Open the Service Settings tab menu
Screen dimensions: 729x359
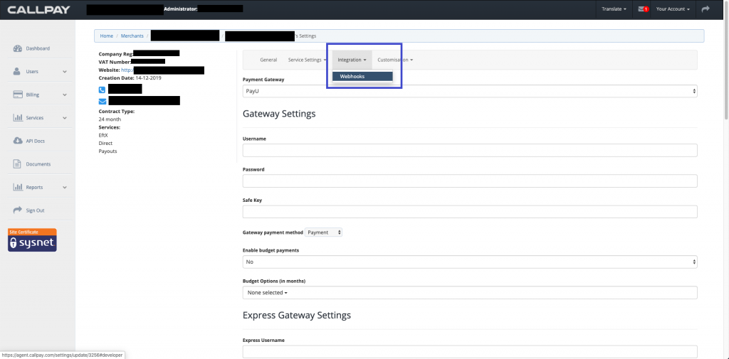pyautogui.click(x=308, y=60)
